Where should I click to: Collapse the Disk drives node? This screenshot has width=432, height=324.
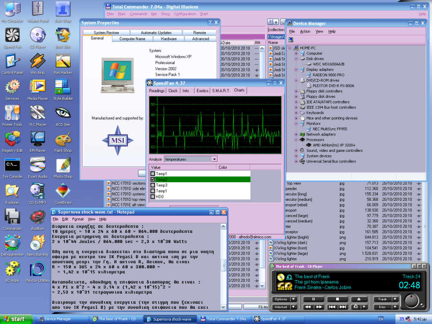pos(296,59)
